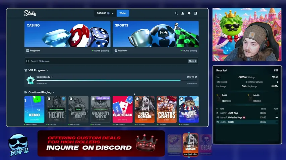Open the notifications bell icon
This screenshot has width=286, height=160.
click(x=189, y=13)
